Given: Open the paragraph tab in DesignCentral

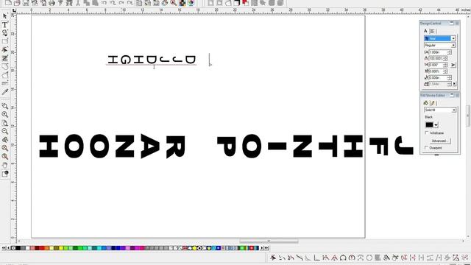Looking at the screenshot, I should (432, 31).
